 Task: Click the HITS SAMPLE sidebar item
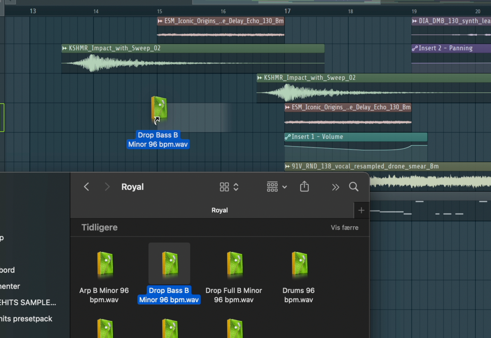[28, 302]
